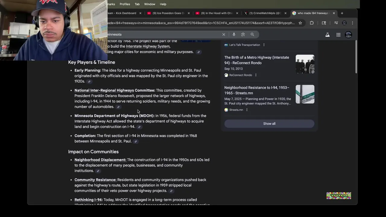Close the Ice Poseidon YouTube tab

[189, 13]
